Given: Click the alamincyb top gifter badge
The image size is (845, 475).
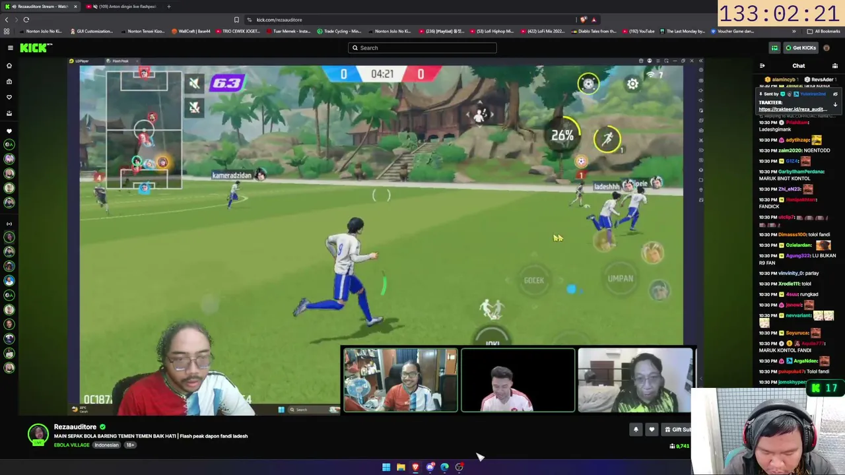Looking at the screenshot, I should pos(780,79).
